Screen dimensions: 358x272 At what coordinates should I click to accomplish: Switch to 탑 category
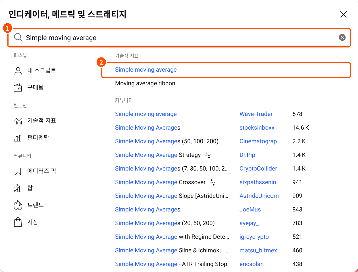click(30, 188)
